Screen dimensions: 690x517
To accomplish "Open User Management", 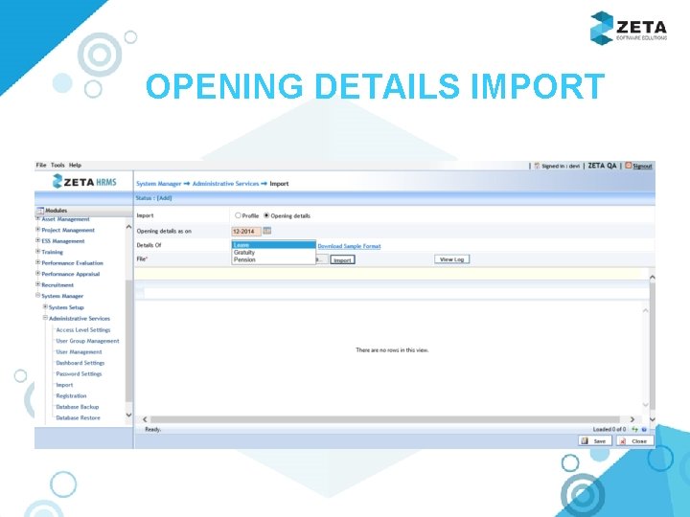I will tap(79, 351).
